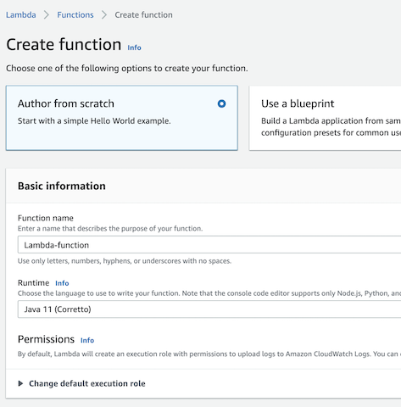Click the Function name label

(x=46, y=218)
